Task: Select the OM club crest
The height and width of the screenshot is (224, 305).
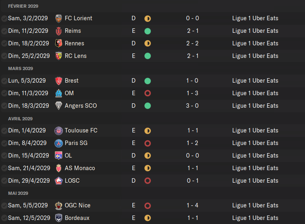Action: 59,93
